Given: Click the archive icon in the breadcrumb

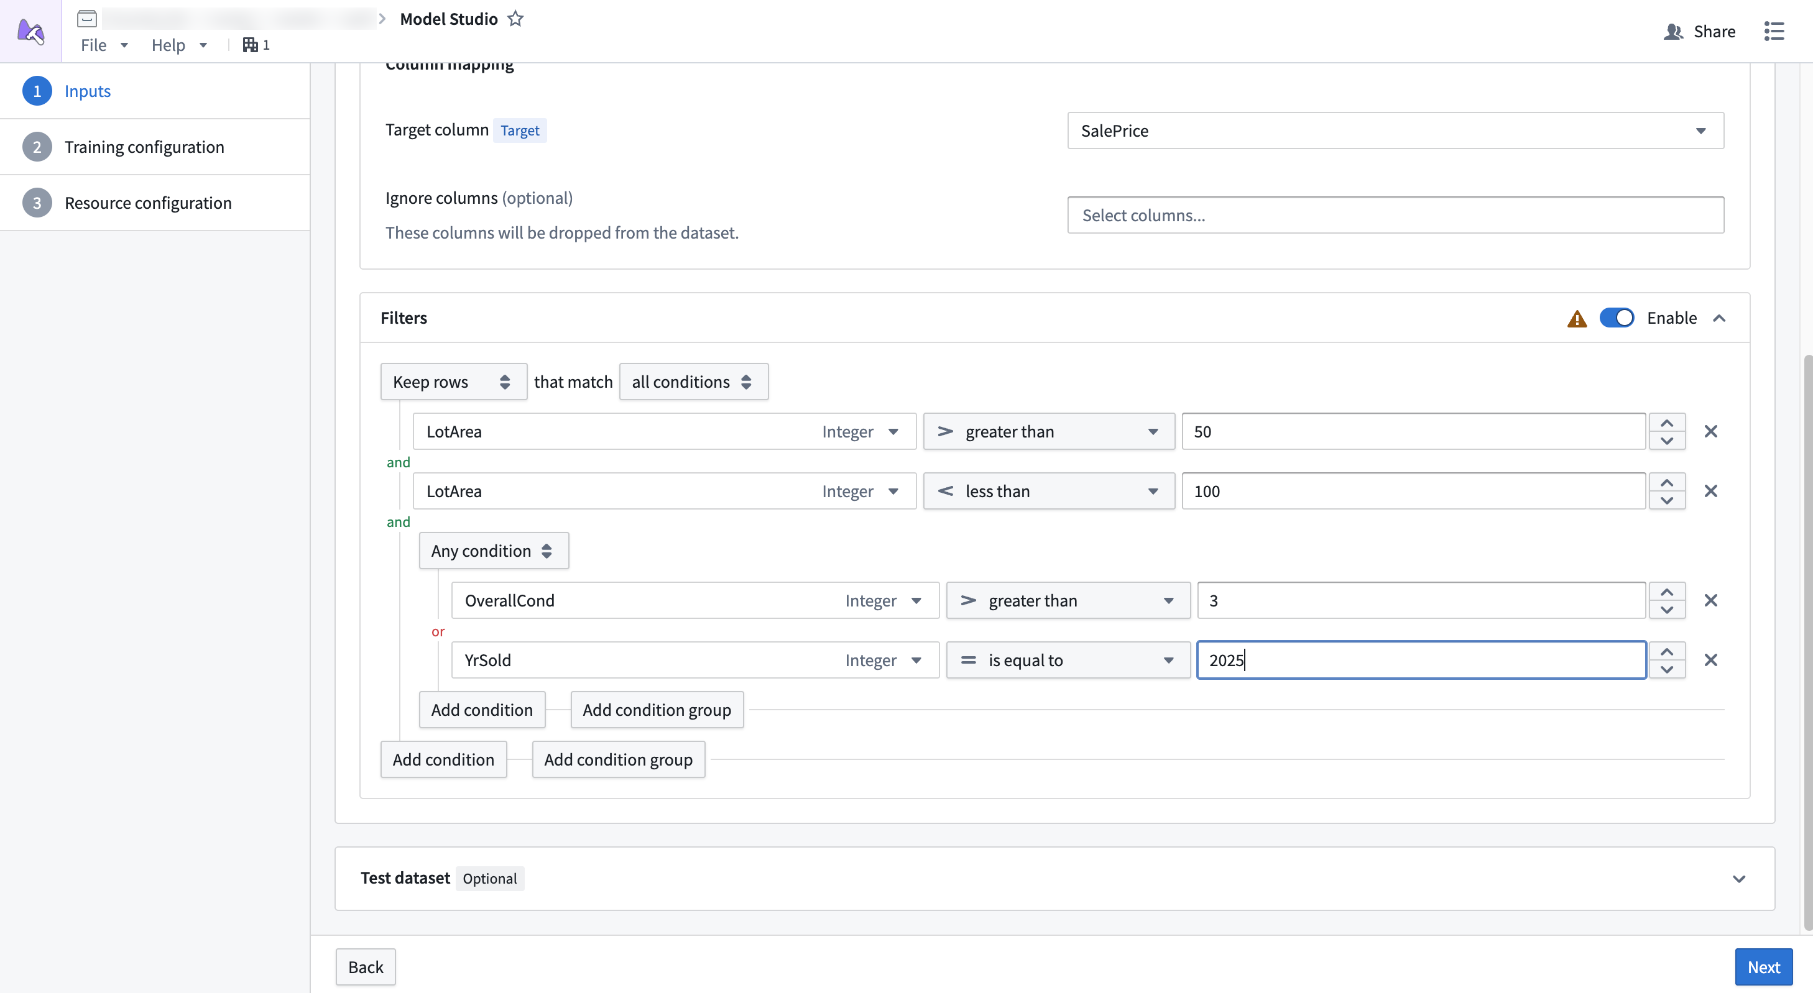Looking at the screenshot, I should 86,19.
